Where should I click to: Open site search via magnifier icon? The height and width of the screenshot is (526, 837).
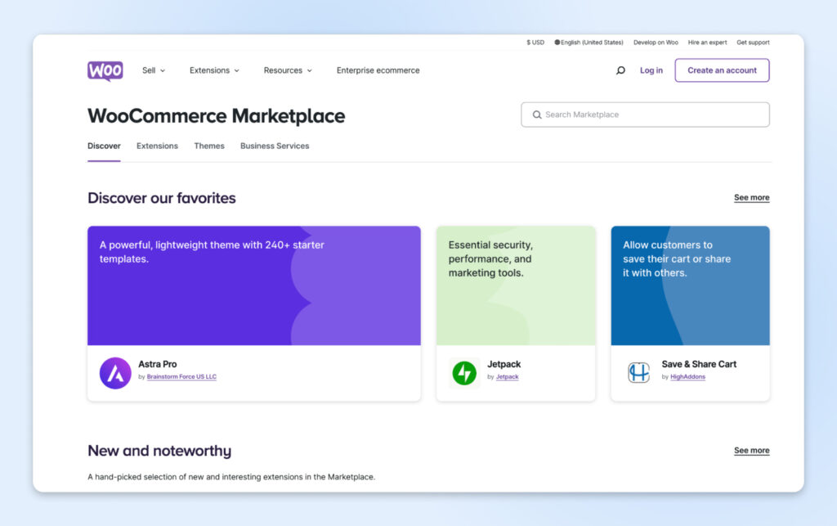[x=620, y=70]
